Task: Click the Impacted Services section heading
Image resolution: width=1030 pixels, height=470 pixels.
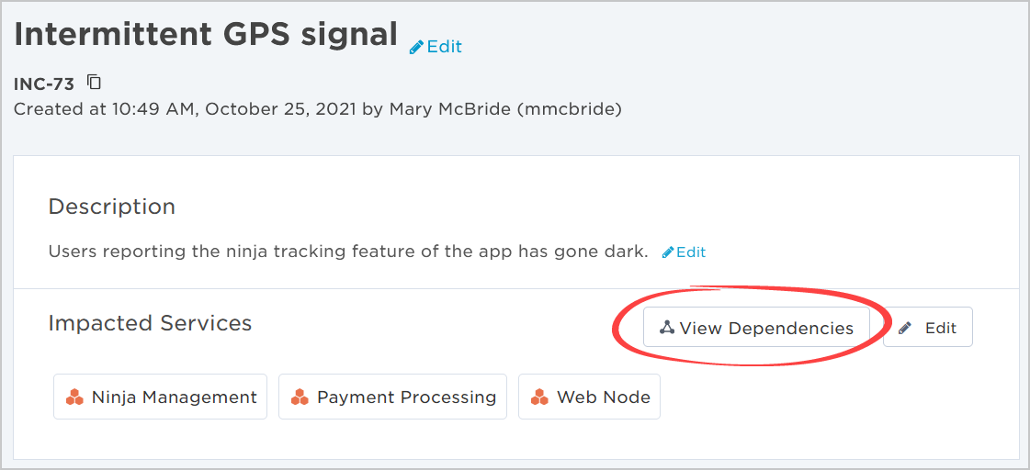Action: (150, 323)
